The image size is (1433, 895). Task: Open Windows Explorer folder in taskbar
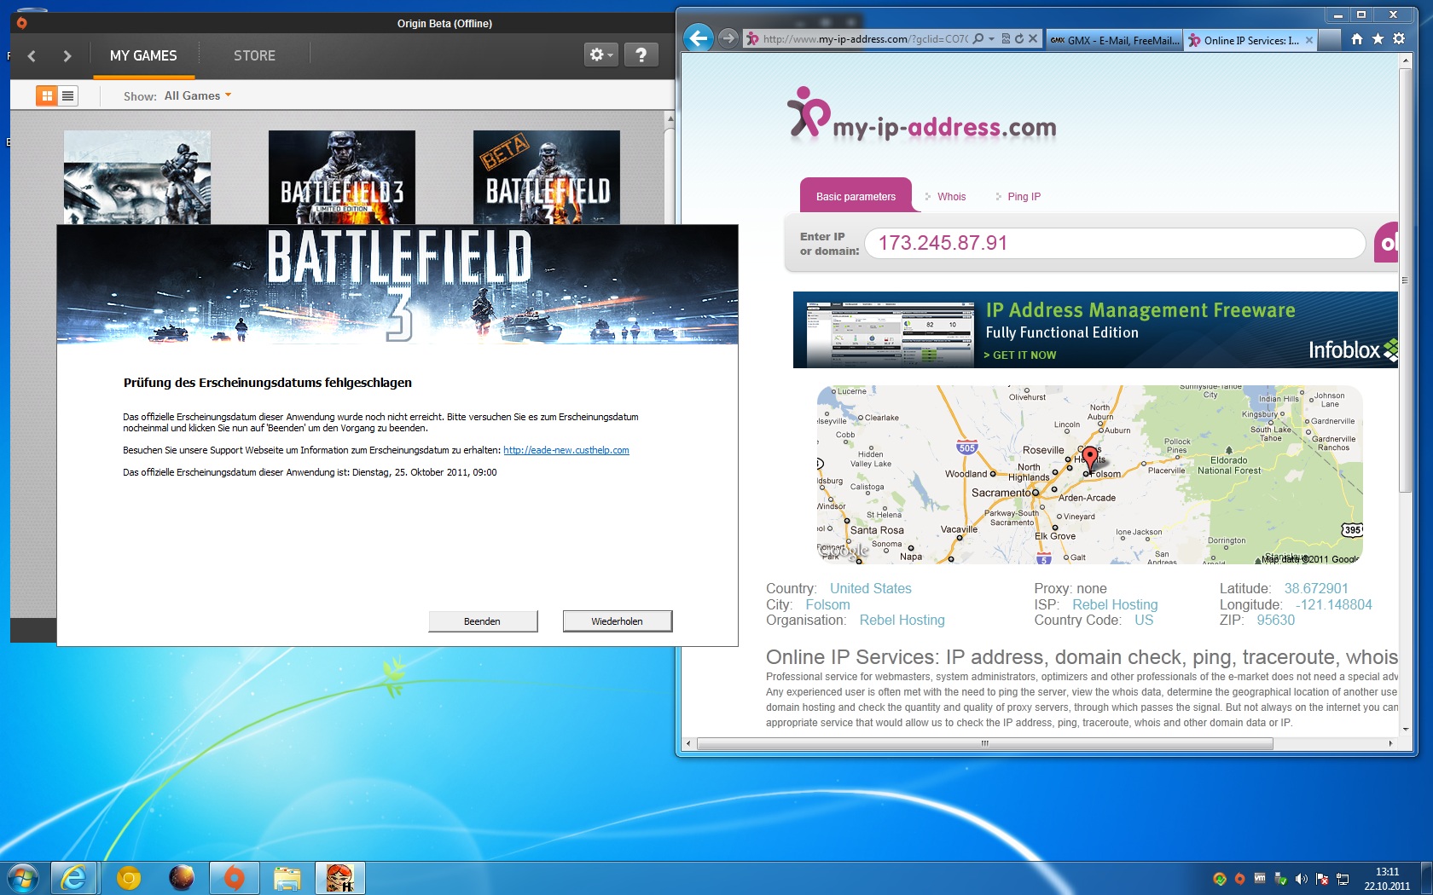point(287,878)
